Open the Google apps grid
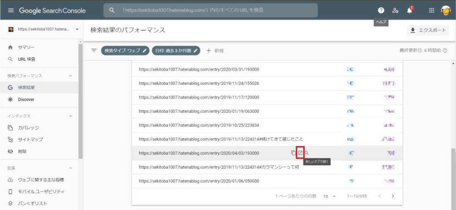Screen dimensions: 456x210 (x=432, y=11)
